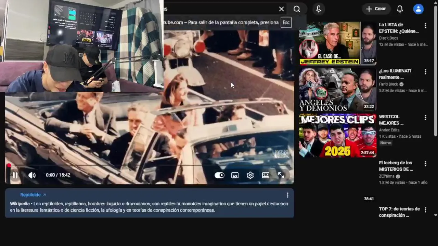Open the Angeles y Demonios video thumbnail
Image resolution: width=438 pixels, height=246 pixels.
tap(337, 90)
